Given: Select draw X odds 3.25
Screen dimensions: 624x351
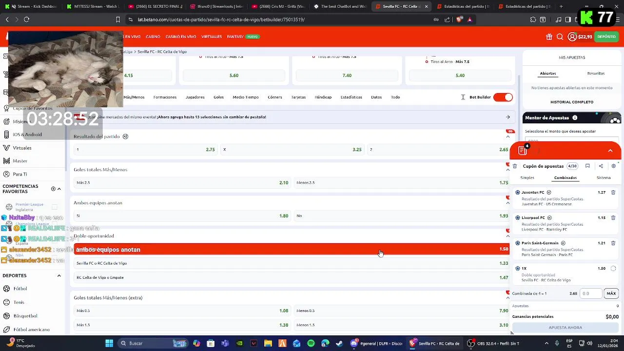Looking at the screenshot, I should tap(292, 150).
